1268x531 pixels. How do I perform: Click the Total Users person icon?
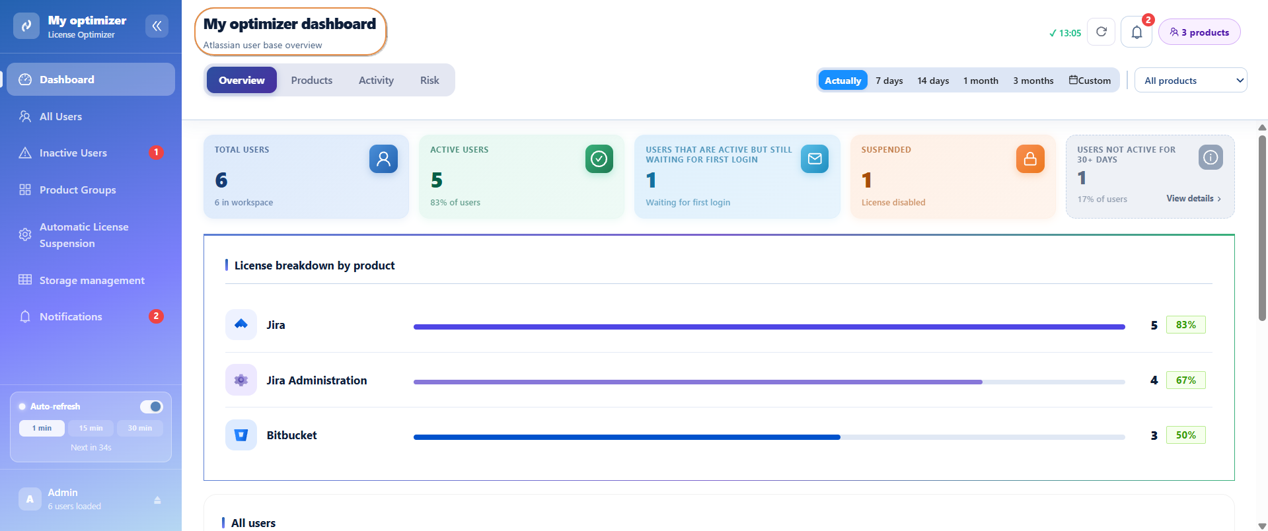tap(383, 159)
